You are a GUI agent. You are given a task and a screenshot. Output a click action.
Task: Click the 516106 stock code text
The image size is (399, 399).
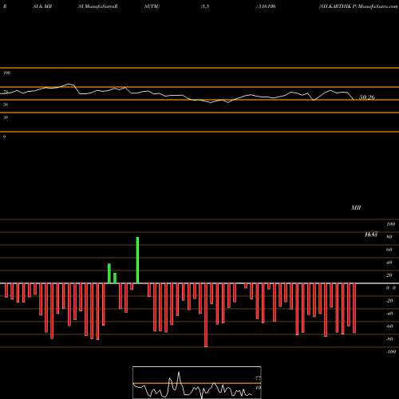267,6
